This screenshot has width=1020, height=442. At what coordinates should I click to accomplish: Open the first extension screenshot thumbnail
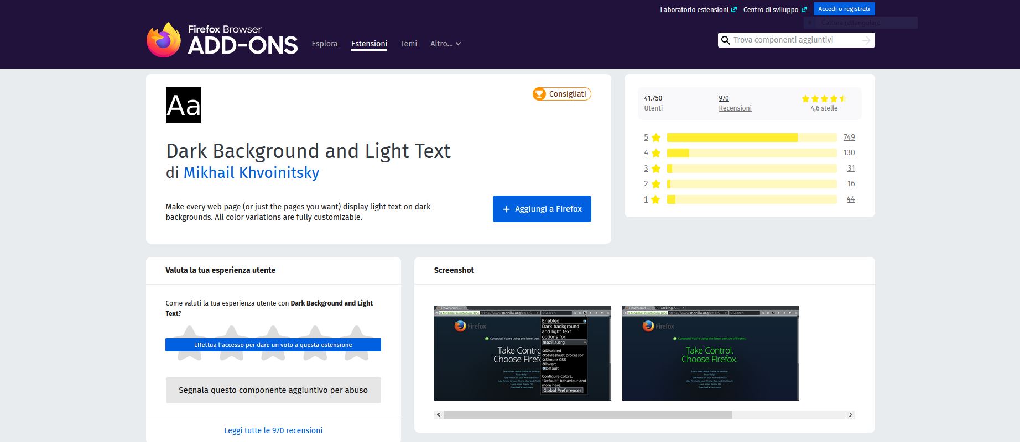[x=523, y=353]
